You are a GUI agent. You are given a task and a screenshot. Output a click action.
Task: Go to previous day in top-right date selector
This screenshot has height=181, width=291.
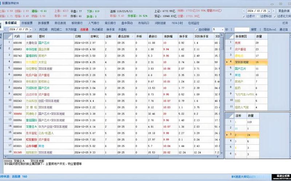tap(244, 11)
